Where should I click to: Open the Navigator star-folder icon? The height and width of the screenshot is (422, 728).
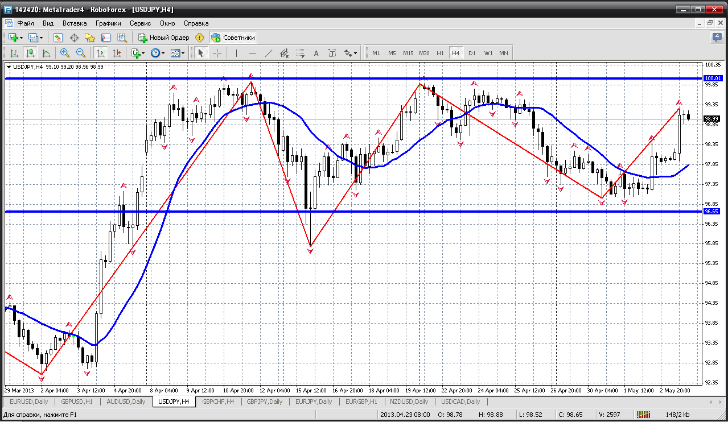(90, 38)
